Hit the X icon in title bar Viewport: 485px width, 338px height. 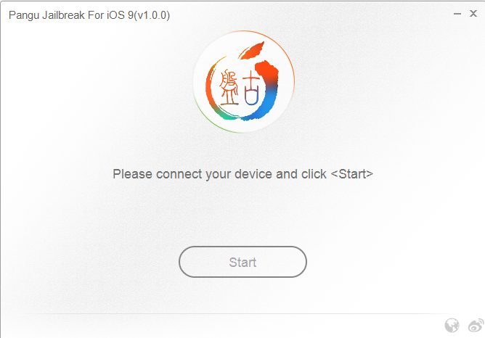click(473, 15)
